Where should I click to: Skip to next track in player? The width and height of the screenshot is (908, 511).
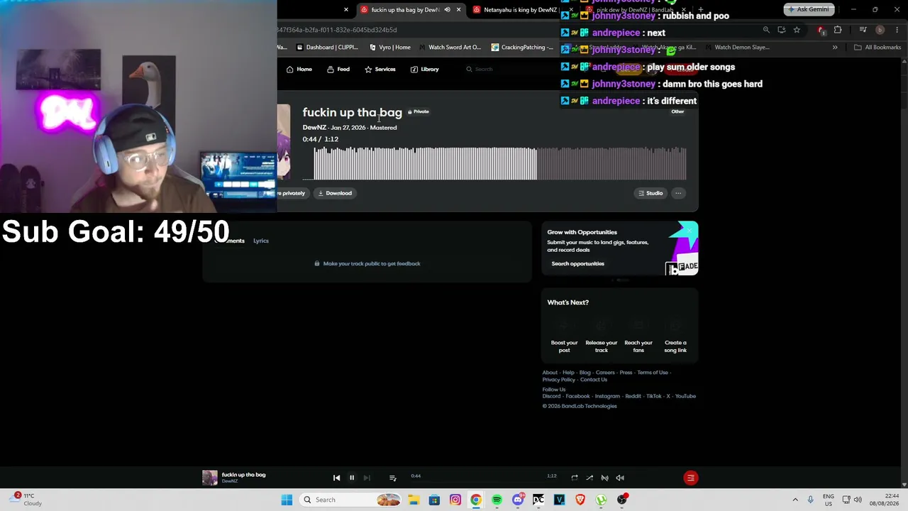pos(367,478)
